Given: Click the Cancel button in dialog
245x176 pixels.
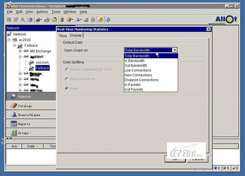Looking at the screenshot, I should (x=198, y=159).
